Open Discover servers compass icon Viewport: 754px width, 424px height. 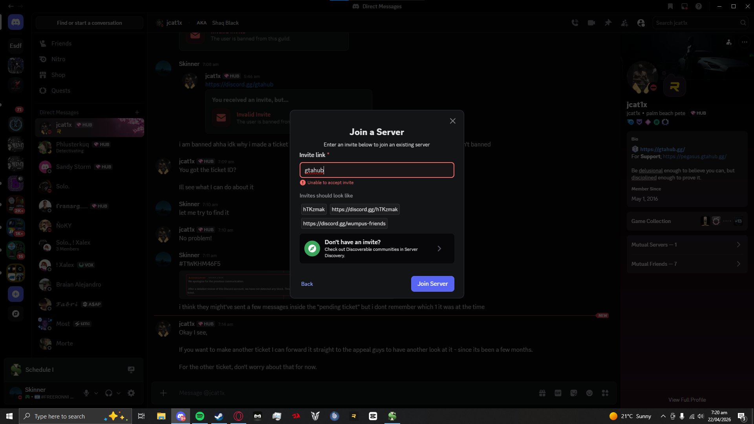[16, 314]
